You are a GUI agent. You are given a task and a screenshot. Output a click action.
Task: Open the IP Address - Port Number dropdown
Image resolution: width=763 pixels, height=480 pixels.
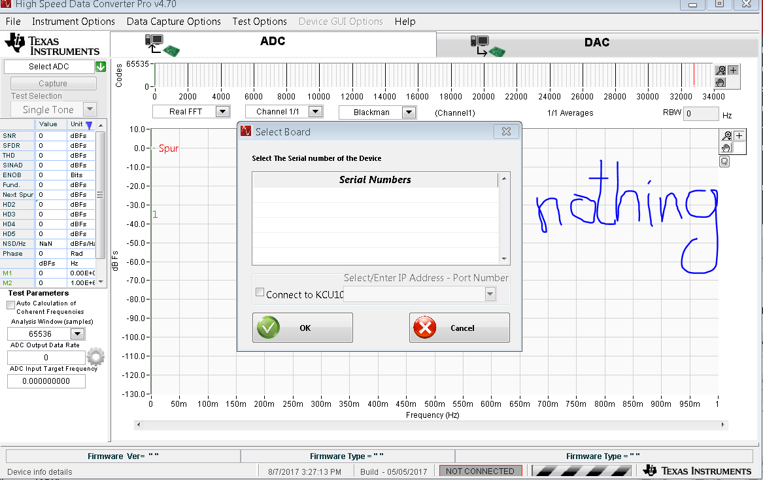(x=490, y=294)
